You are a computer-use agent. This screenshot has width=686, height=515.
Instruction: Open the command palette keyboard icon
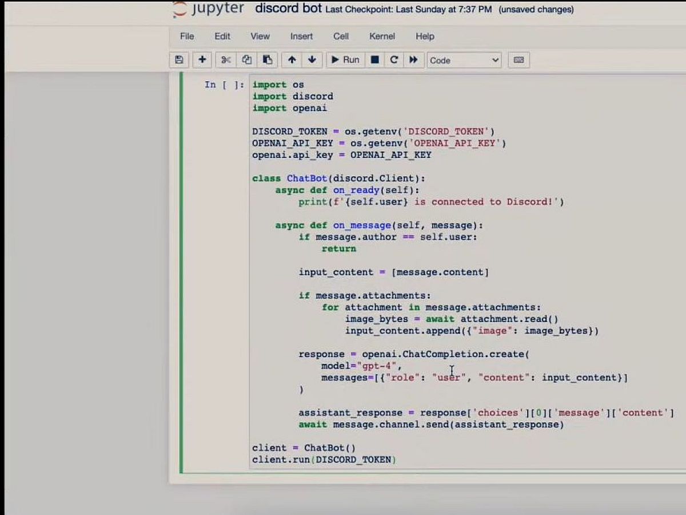pyautogui.click(x=519, y=60)
